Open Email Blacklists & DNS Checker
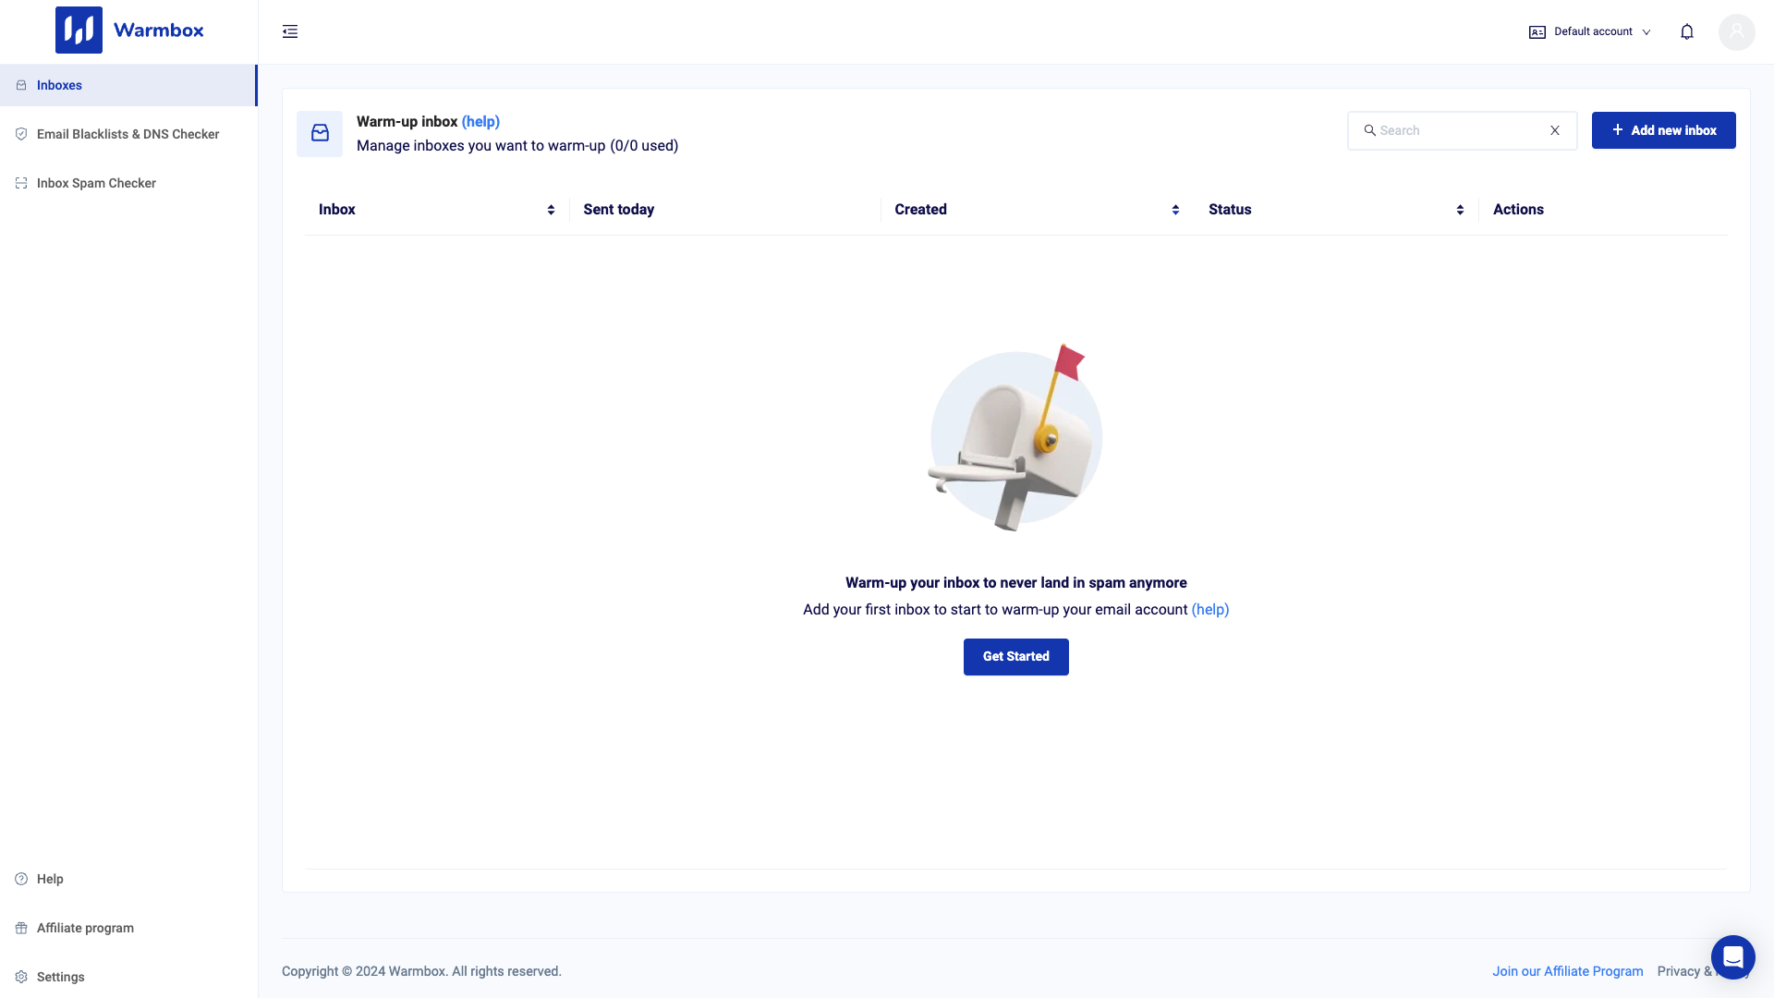 click(x=128, y=134)
